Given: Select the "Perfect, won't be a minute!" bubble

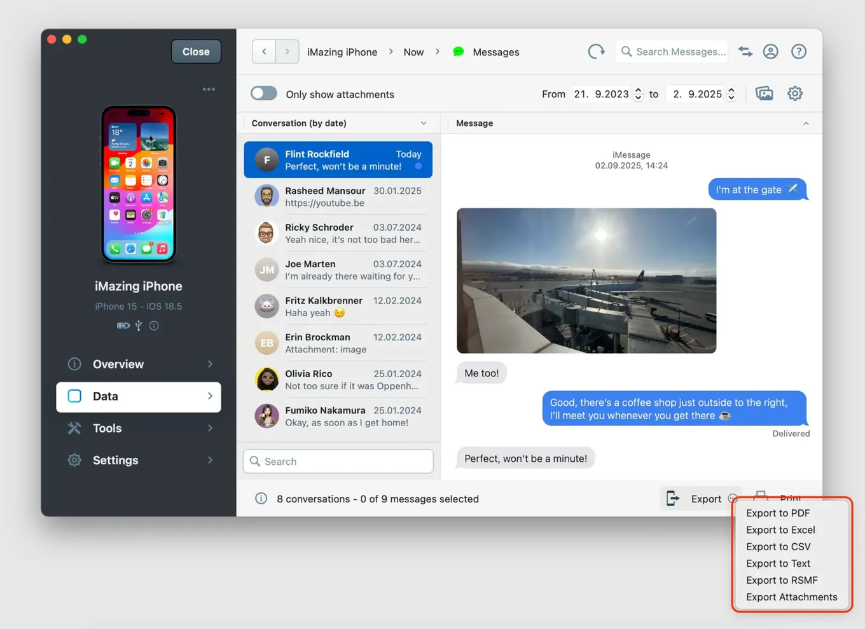Looking at the screenshot, I should tap(525, 459).
